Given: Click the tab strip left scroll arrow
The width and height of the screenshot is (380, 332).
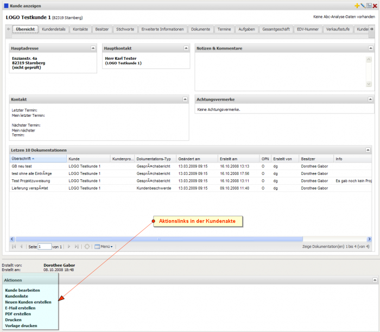Looking at the screenshot, I should pos(9,29).
